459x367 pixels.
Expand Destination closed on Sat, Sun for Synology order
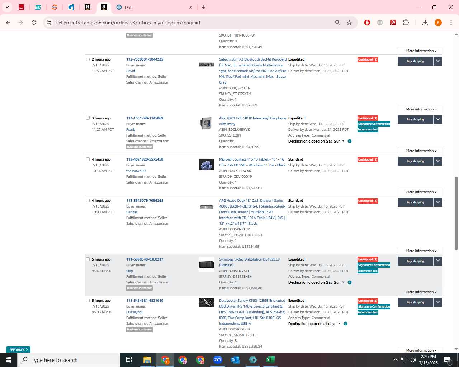[316, 282]
